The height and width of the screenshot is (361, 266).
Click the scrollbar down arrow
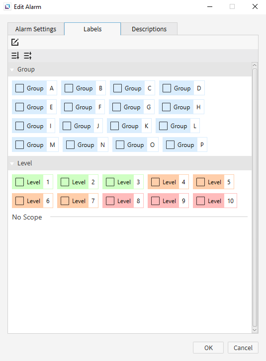[255, 330]
